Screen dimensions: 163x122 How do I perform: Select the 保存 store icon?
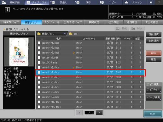(77, 2)
